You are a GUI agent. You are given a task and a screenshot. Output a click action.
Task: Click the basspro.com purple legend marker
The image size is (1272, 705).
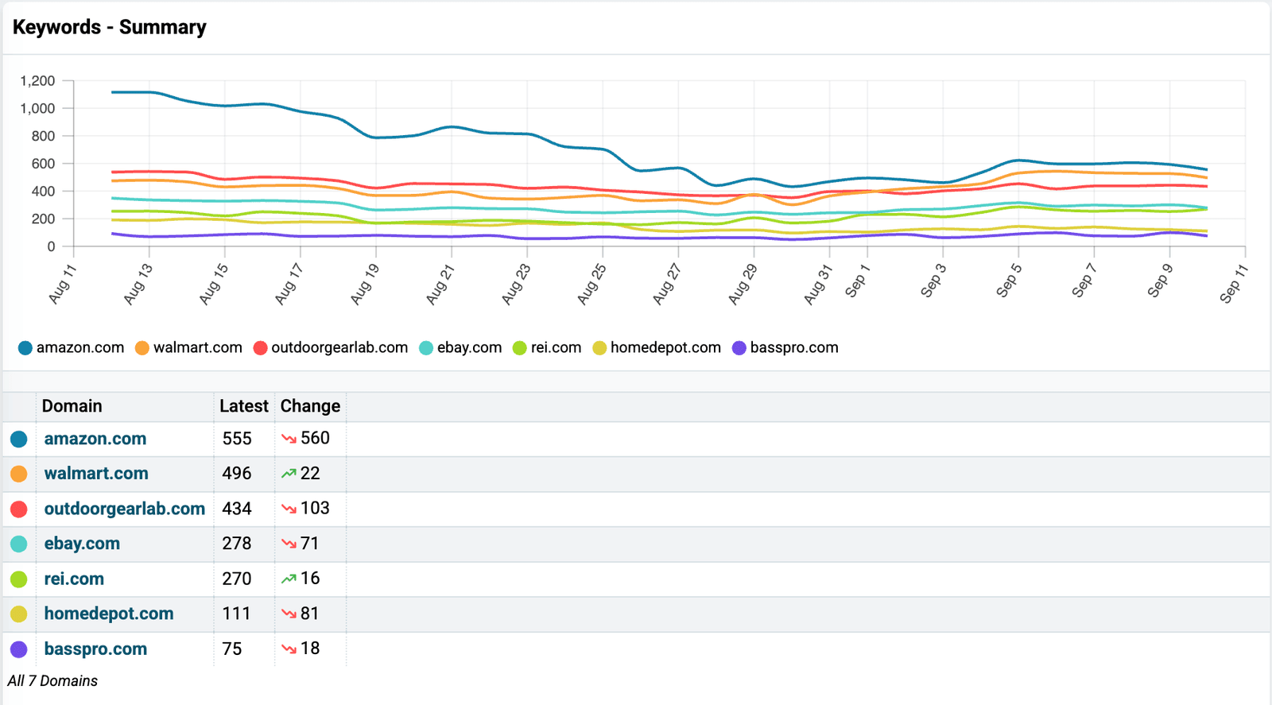(x=739, y=348)
